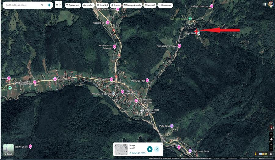Expand the saved list dropdown arrow
Image resolution: width=275 pixels, height=160 pixels.
(61, 5)
